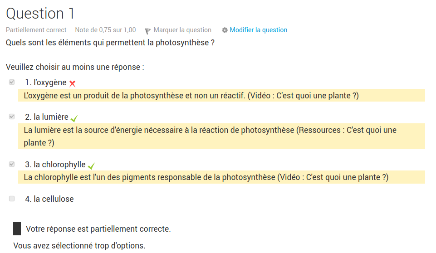Click the gear icon beside Modifier la question

tap(225, 30)
